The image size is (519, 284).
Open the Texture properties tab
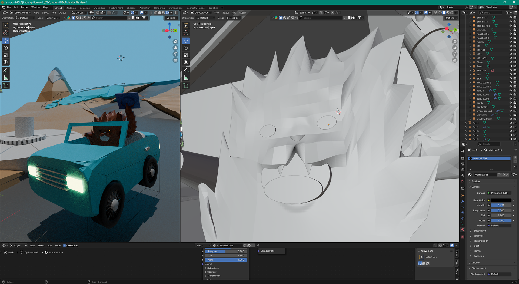463,237
